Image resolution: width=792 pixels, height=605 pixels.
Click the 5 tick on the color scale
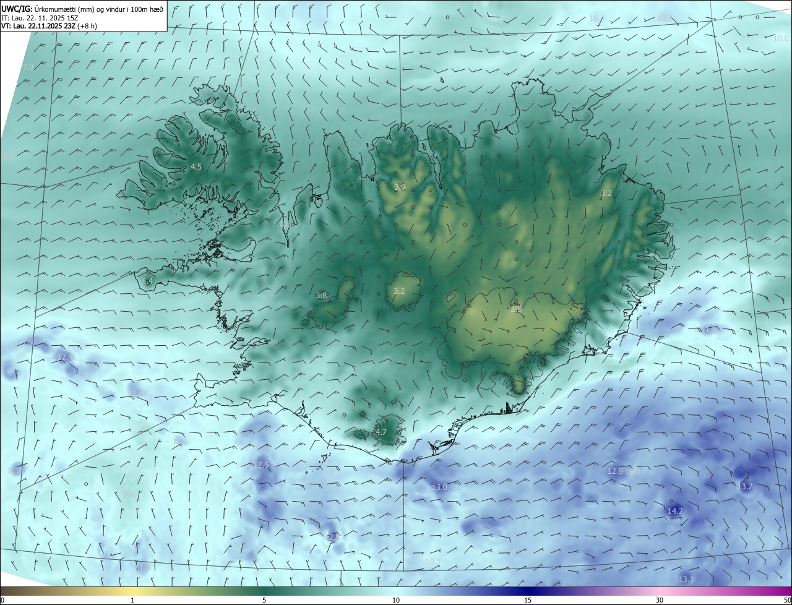(x=264, y=600)
